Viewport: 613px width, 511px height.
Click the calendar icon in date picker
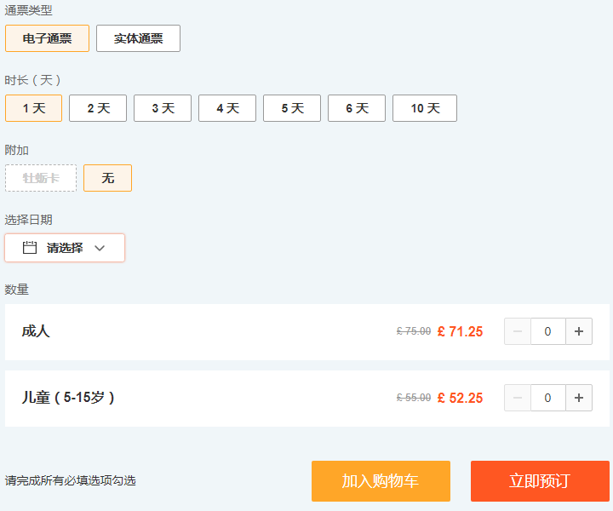[30, 248]
